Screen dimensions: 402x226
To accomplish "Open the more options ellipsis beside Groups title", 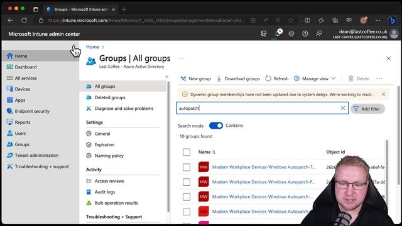I will coord(182,58).
